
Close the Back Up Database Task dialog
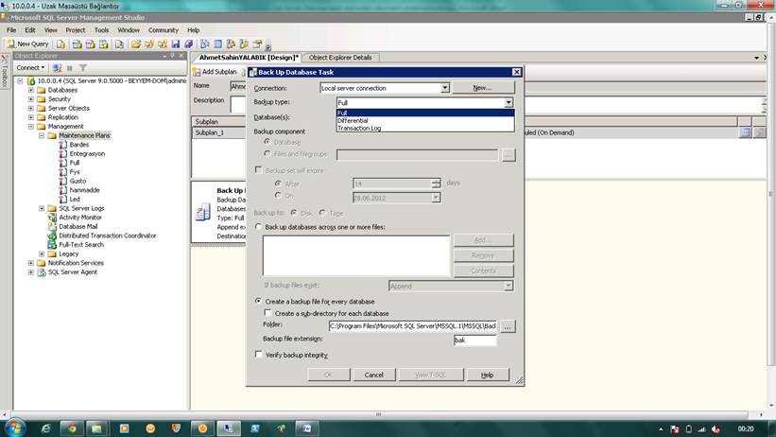[x=516, y=72]
